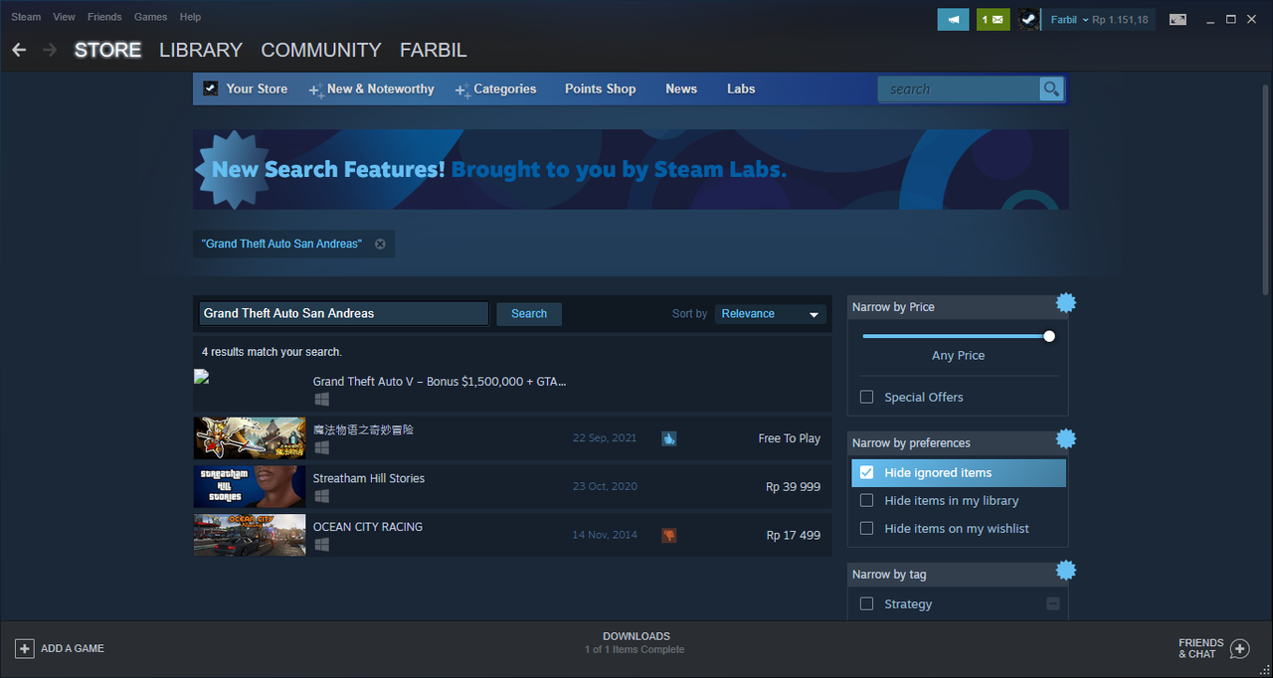Expand the Categories menu

click(495, 89)
